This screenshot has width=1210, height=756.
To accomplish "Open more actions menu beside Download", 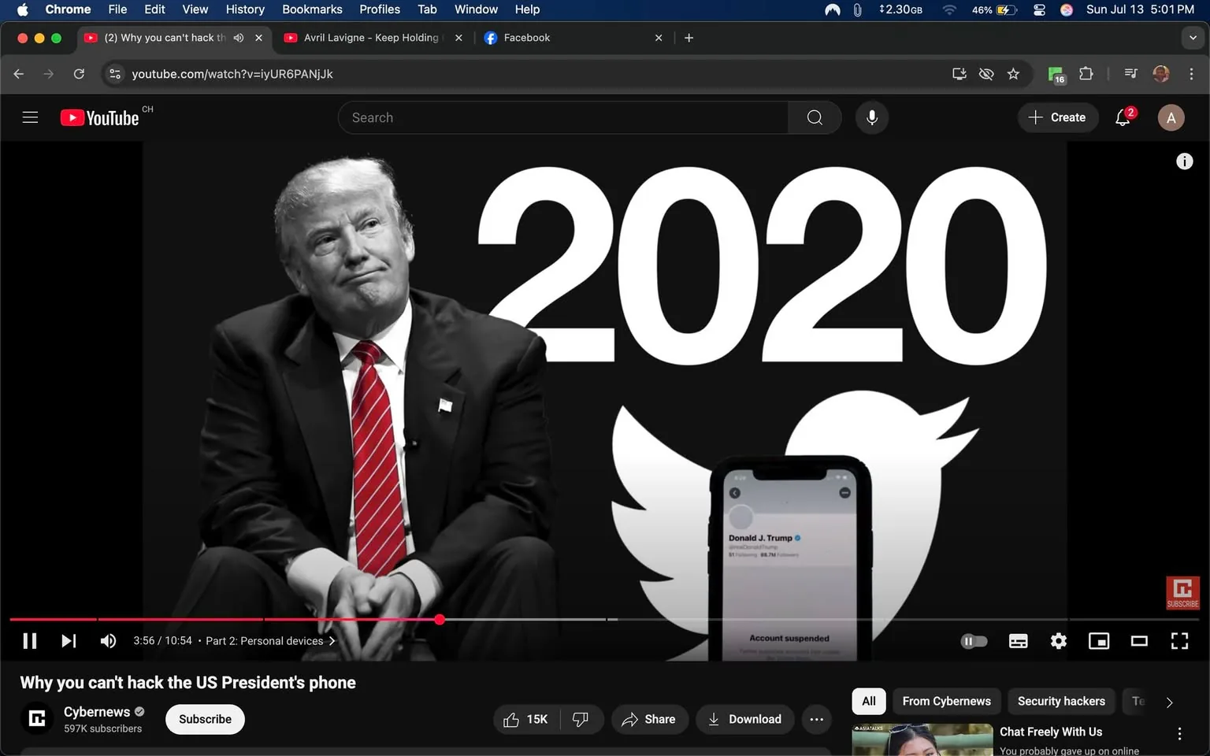I will [x=816, y=719].
